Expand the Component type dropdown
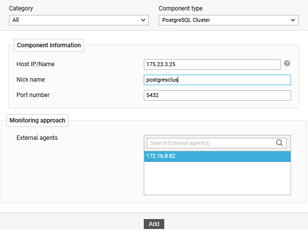The image size is (308, 230). [228, 20]
